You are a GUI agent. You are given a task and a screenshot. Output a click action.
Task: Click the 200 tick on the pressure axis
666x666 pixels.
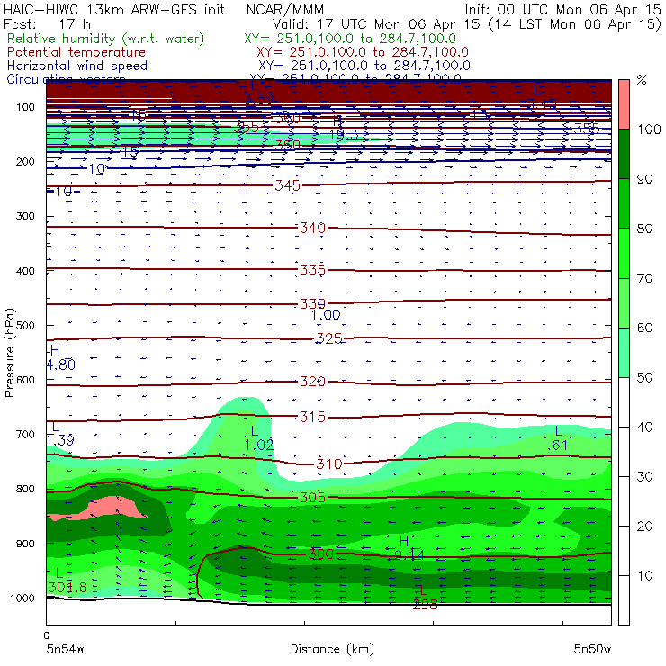coord(25,162)
